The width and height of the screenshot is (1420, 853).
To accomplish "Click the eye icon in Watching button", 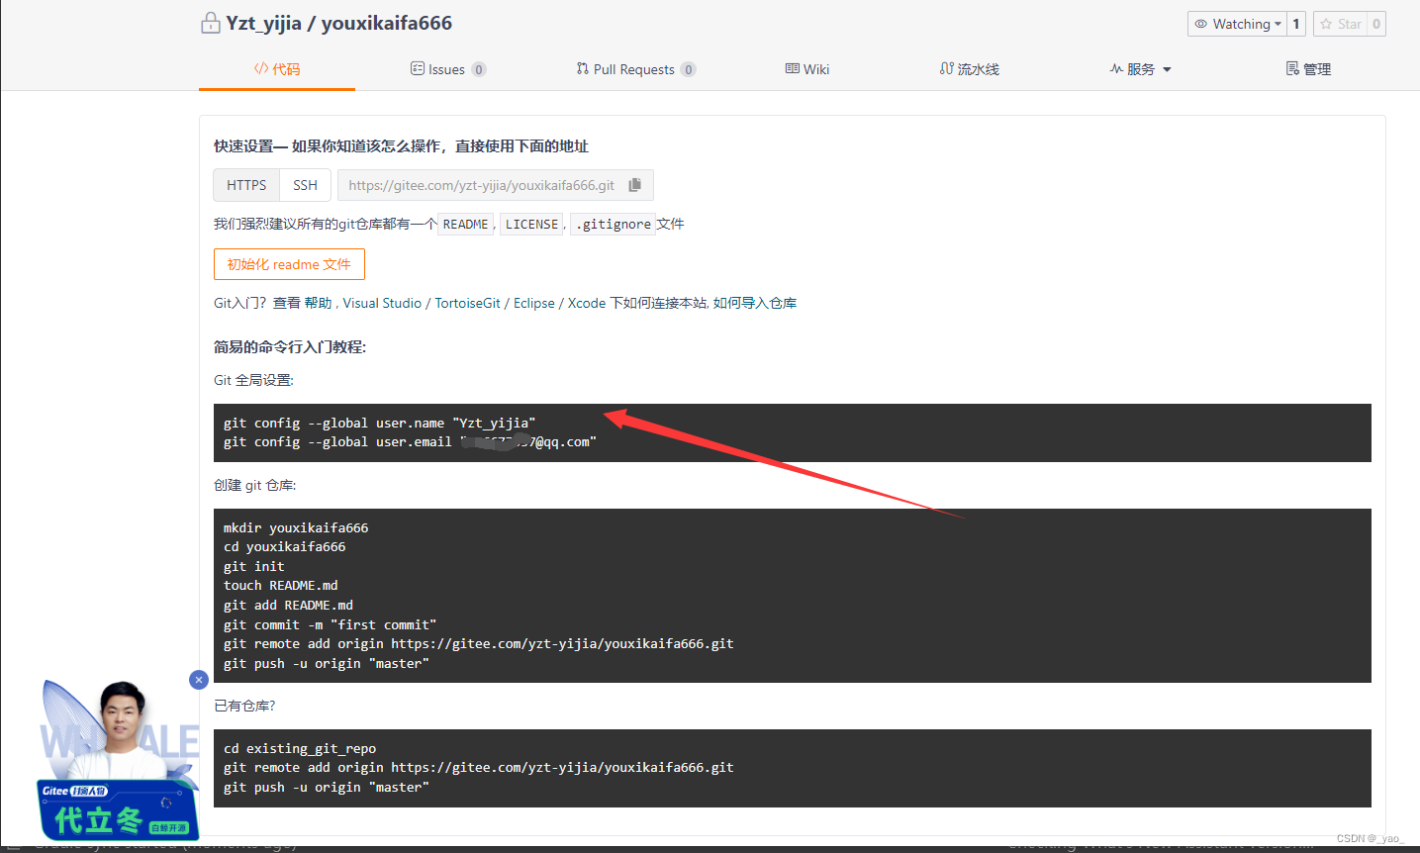I will 1200,24.
